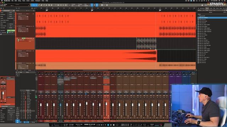Select the riser event with crescendo waveform
Image resolution: width=227 pixels, height=127 pixels.
(96, 56)
